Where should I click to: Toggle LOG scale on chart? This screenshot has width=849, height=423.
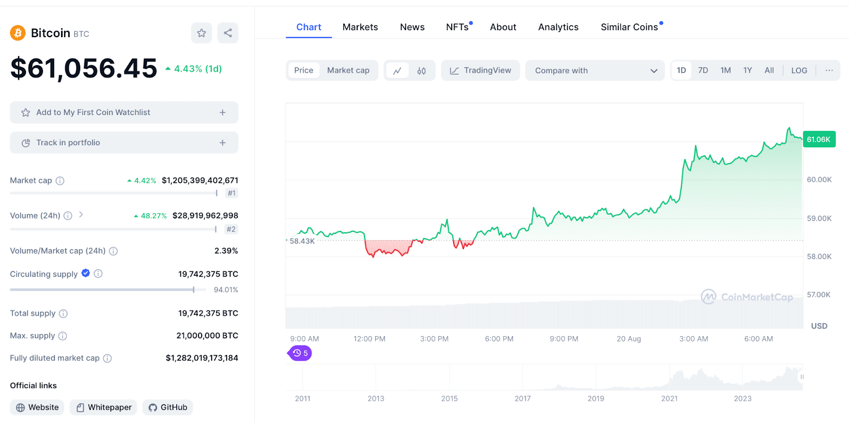click(x=799, y=70)
